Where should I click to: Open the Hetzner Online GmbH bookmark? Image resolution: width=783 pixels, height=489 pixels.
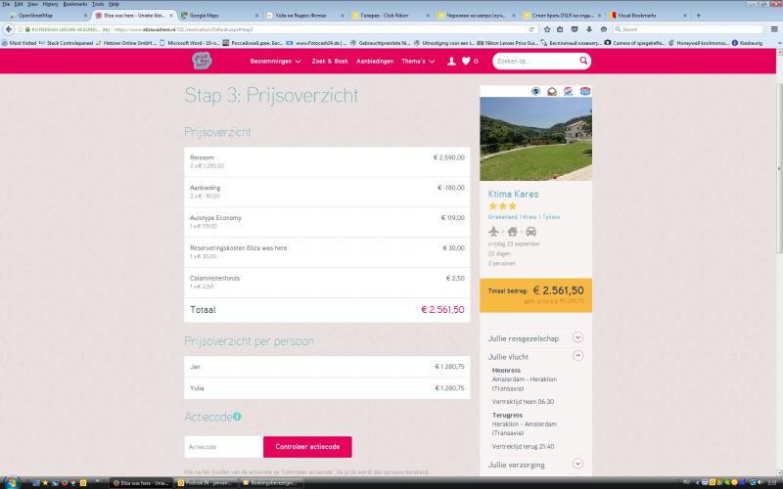[126, 43]
